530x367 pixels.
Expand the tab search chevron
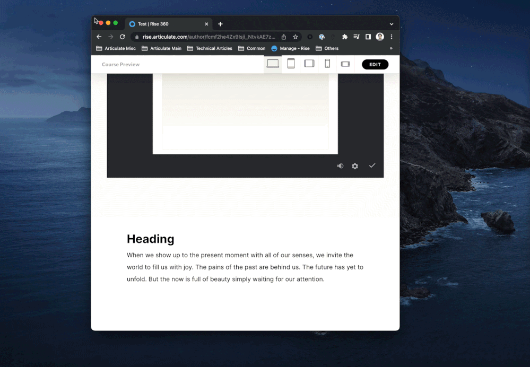click(x=392, y=24)
